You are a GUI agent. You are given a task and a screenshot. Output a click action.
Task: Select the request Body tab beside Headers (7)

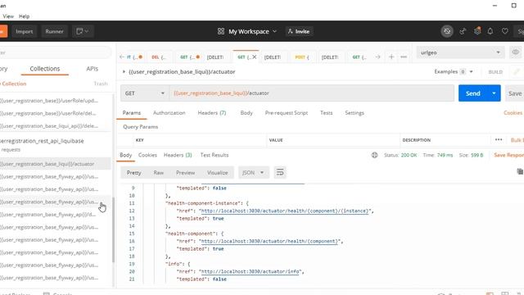(x=246, y=113)
